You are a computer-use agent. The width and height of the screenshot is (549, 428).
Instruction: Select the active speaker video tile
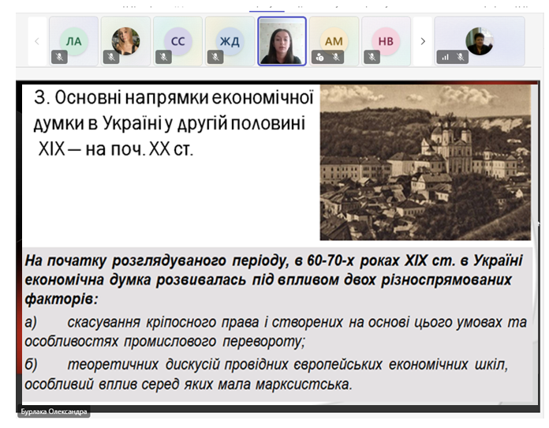point(282,41)
